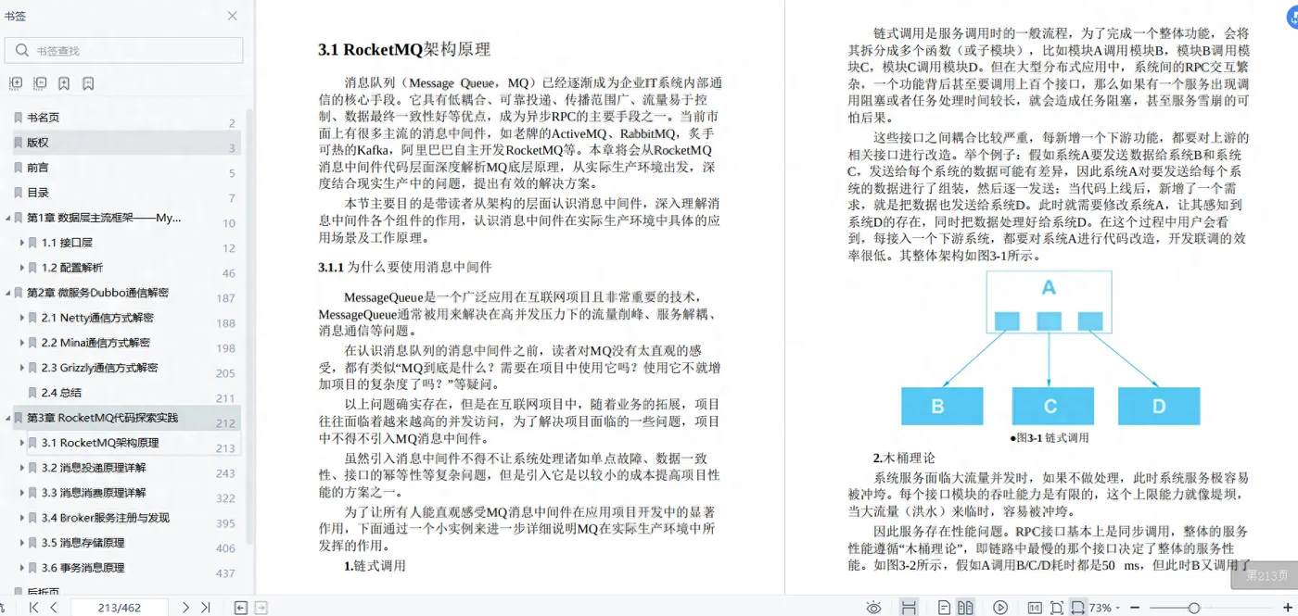Expand the 3.2 消息投递原理详解 section
Image resolution: width=1298 pixels, height=616 pixels.
click(22, 468)
